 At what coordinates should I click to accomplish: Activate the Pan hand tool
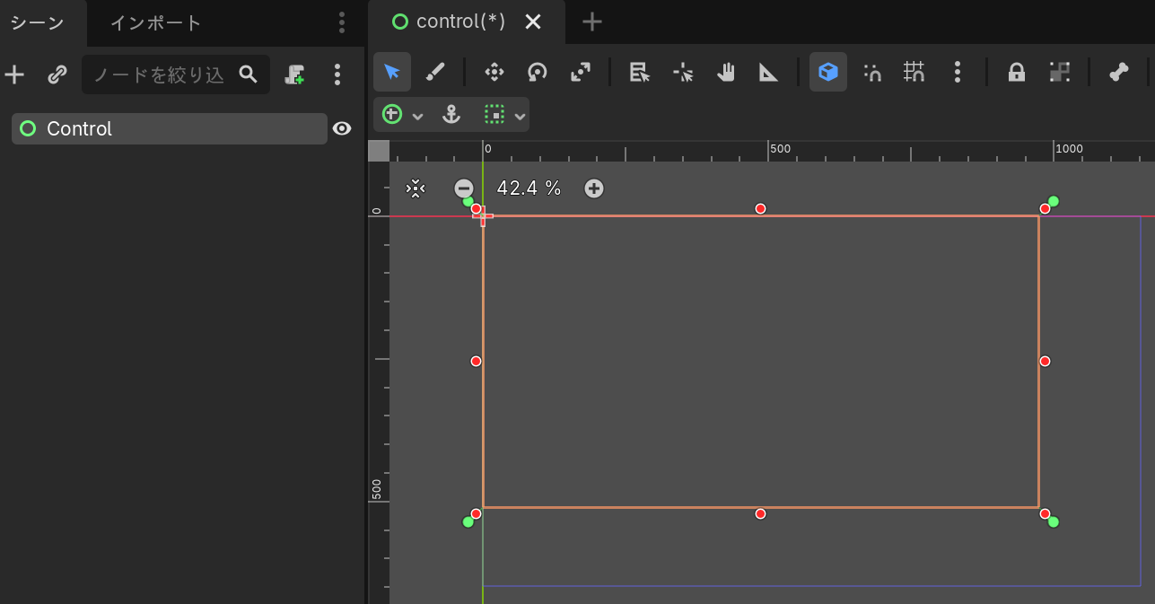pos(726,72)
